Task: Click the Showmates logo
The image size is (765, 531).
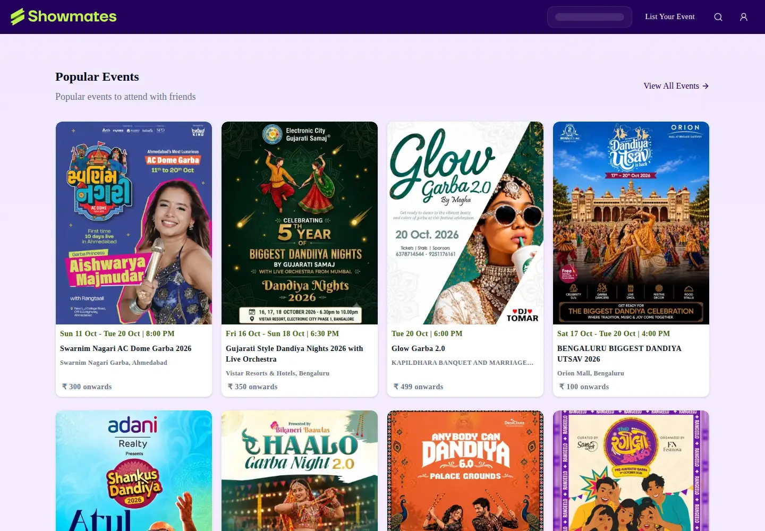Action: tap(64, 16)
